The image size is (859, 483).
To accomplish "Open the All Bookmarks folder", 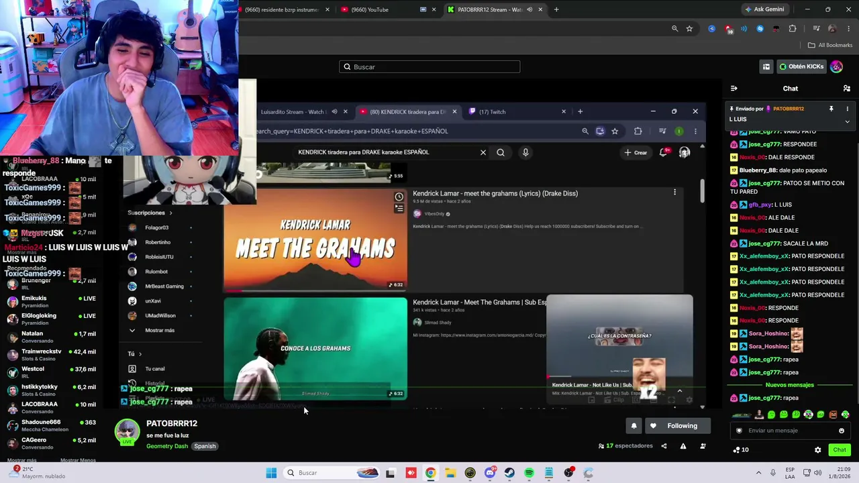I will point(830,45).
